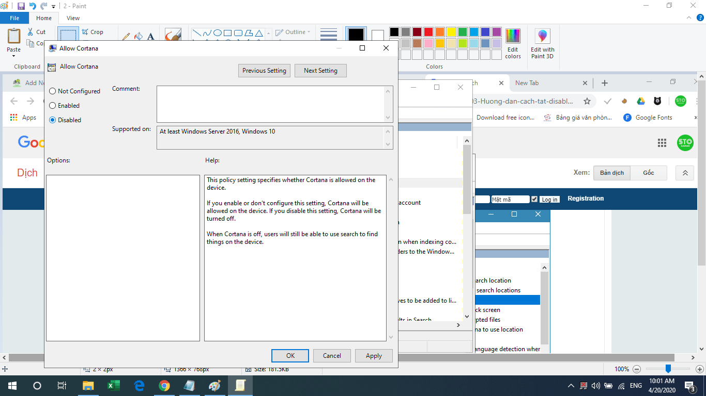The height and width of the screenshot is (396, 706).
Task: Pick the red color swatch
Action: [x=428, y=32]
